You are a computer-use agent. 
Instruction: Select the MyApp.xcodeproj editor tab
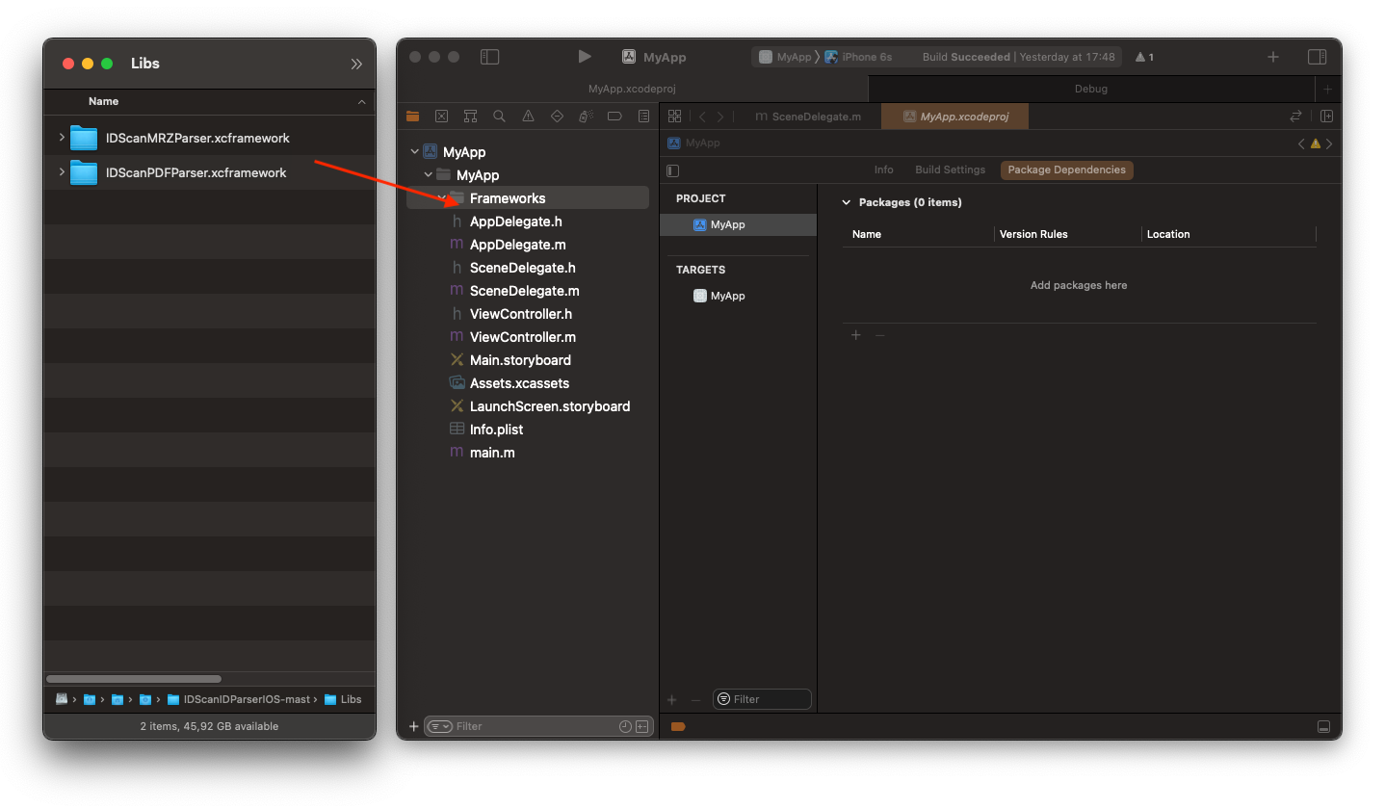tap(955, 117)
